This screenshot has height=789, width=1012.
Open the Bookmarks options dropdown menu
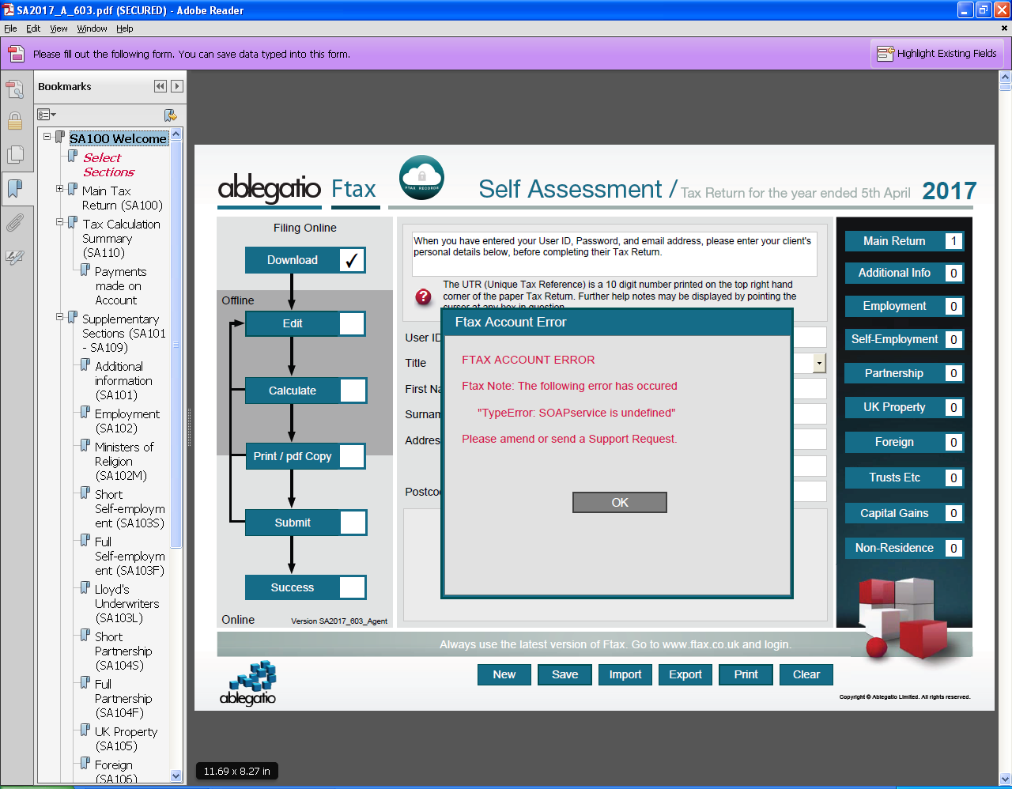pyautogui.click(x=47, y=115)
